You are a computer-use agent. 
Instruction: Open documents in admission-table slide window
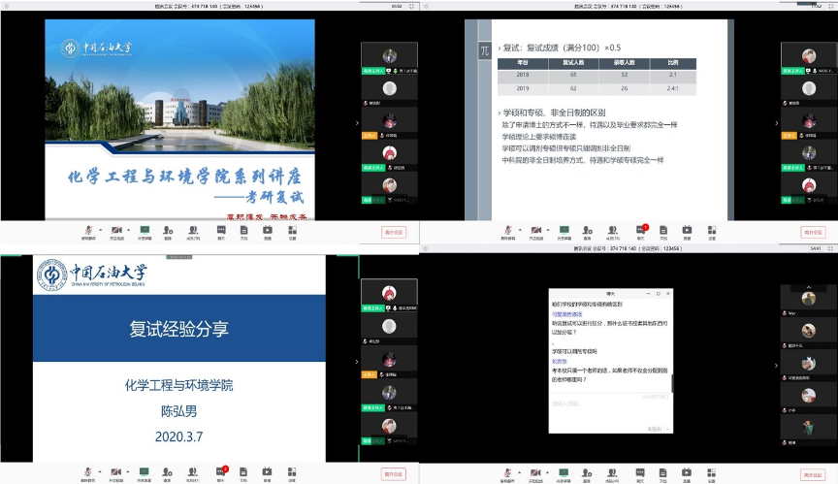coord(663,232)
